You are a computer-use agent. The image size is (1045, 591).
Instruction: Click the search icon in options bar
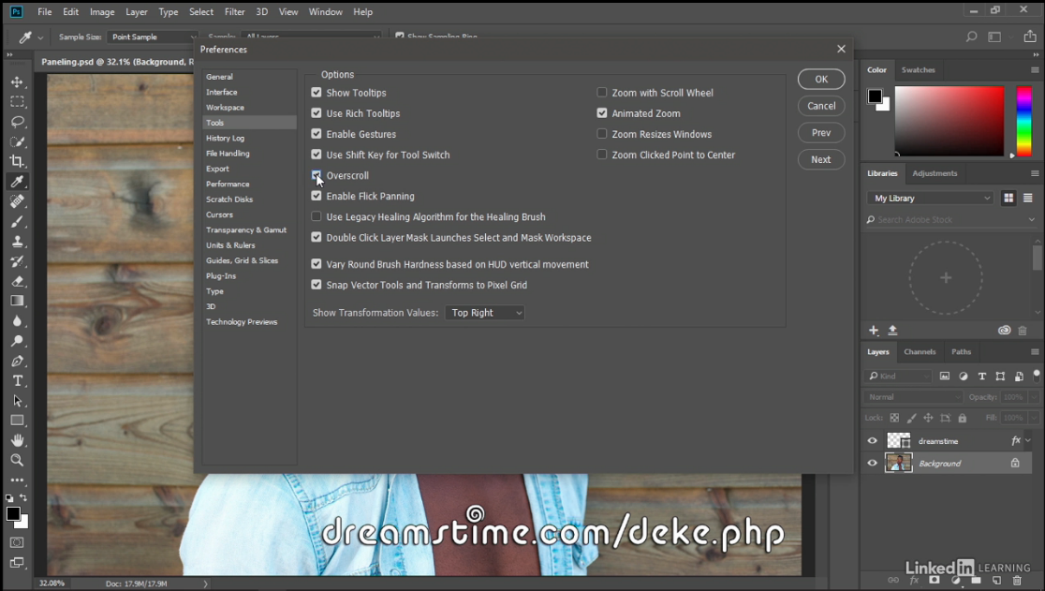point(972,37)
